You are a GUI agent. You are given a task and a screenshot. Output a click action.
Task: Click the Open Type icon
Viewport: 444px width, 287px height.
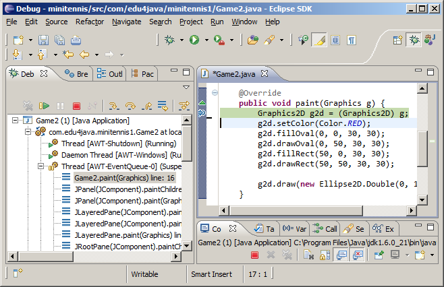click(x=253, y=40)
